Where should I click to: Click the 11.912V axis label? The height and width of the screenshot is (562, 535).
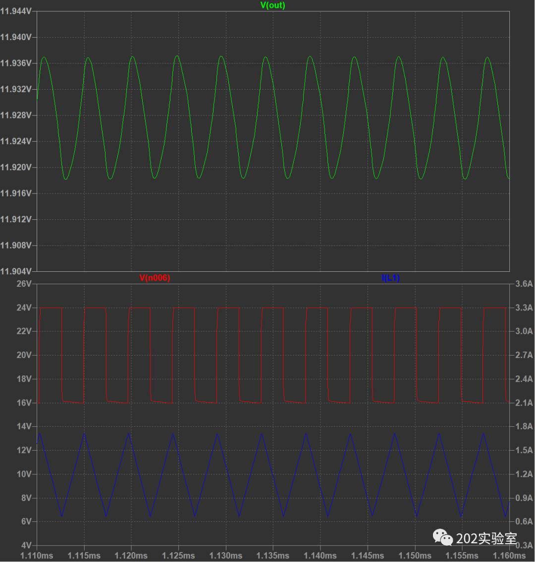tap(16, 219)
